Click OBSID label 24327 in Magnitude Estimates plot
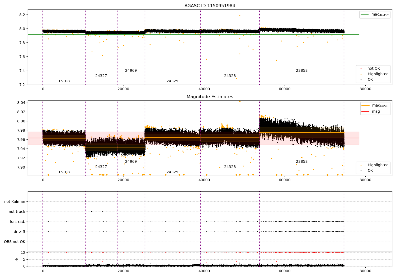396x277 pixels. coord(101,167)
